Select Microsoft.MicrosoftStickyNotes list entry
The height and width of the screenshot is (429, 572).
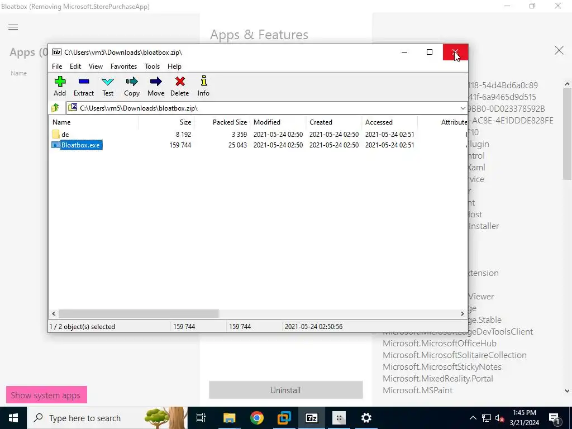pyautogui.click(x=442, y=366)
